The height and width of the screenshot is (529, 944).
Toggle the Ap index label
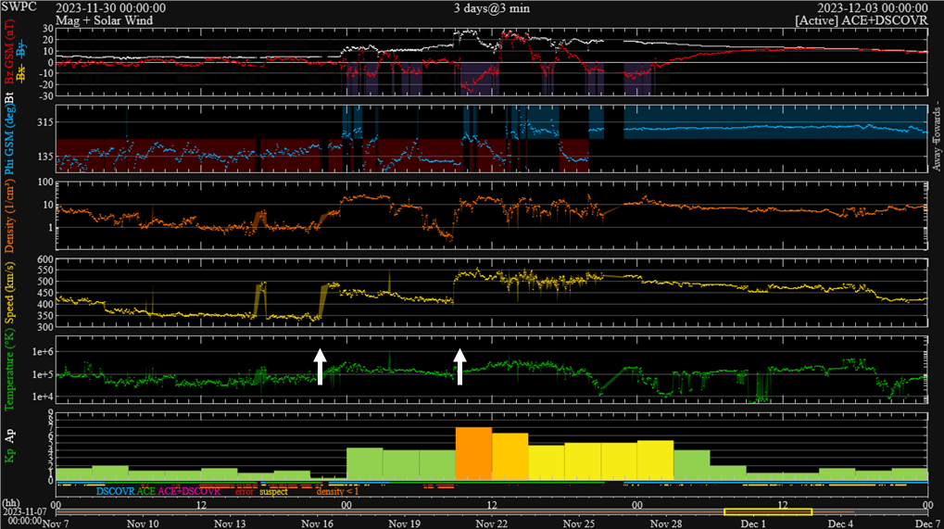(9, 435)
